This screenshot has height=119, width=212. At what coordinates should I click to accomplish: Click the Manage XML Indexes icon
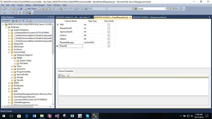pyautogui.click(x=23, y=13)
